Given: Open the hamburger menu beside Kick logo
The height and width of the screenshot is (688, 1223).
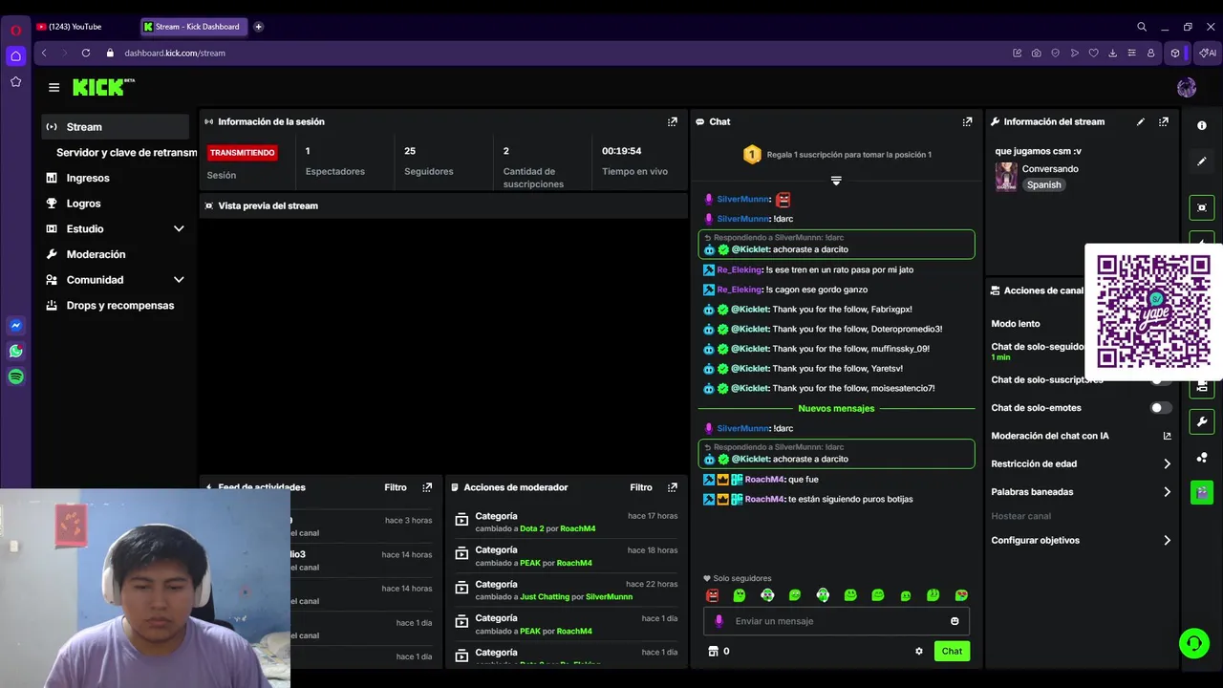Looking at the screenshot, I should 54,87.
